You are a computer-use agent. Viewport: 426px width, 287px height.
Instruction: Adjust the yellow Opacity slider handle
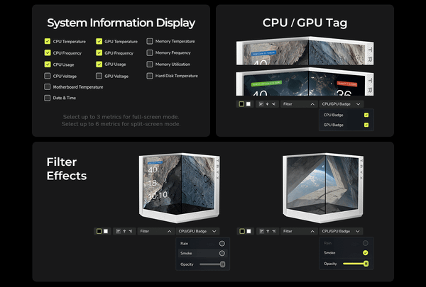(x=366, y=264)
